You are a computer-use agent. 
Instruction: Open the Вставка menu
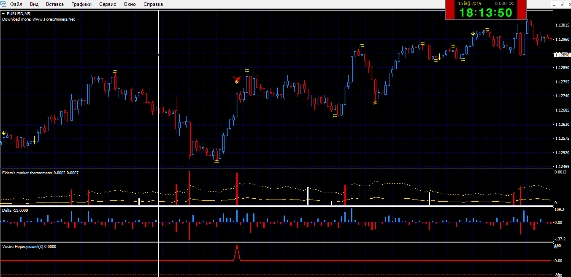[55, 4]
